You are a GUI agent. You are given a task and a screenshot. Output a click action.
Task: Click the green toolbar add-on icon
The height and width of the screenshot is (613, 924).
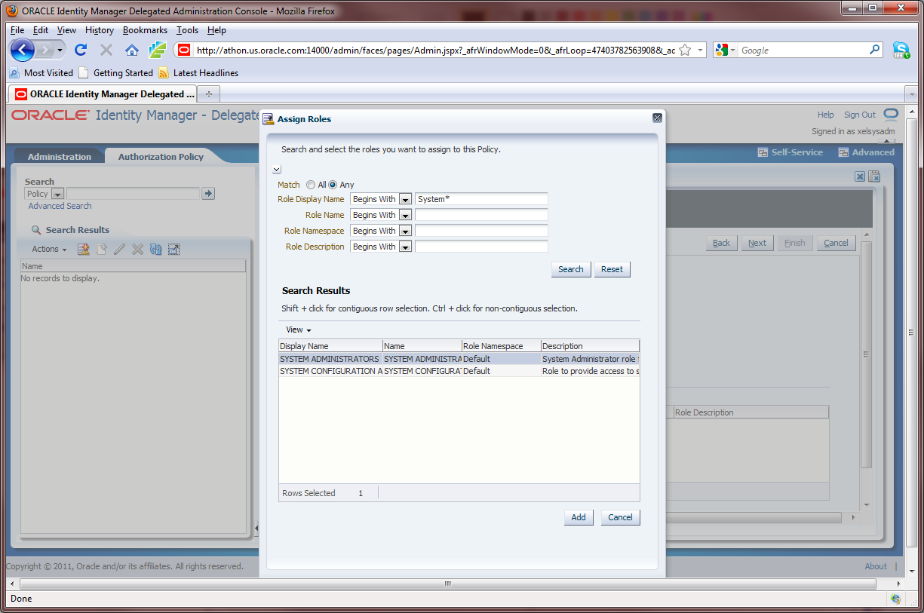157,51
